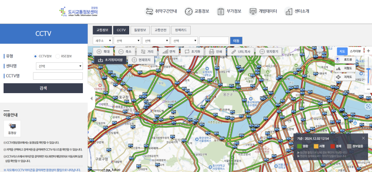Open the 새주소 address type dropdown

point(102,41)
